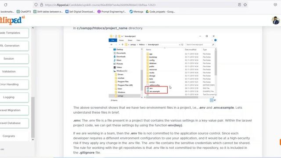Image resolution: width=281 pixels, height=158 pixels.
Task: Select the URL Generation lesson
Action: click(14, 46)
